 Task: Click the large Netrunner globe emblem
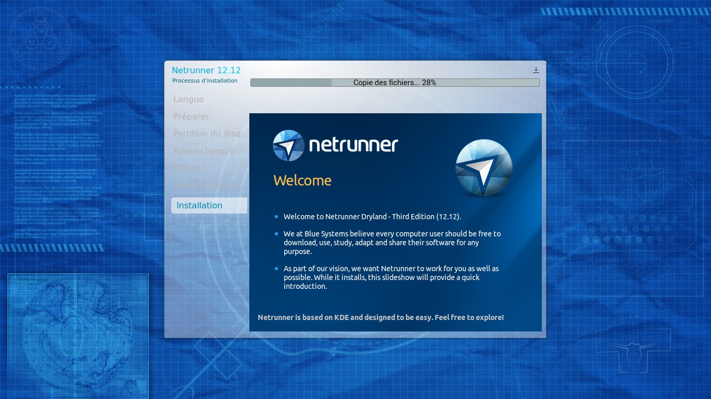point(484,168)
